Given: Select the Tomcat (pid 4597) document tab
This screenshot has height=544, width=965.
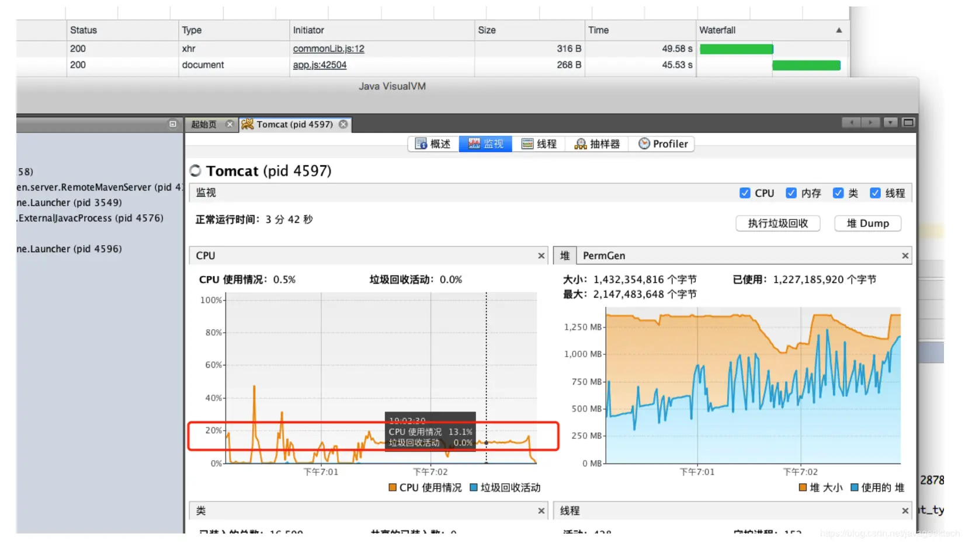Looking at the screenshot, I should (294, 124).
